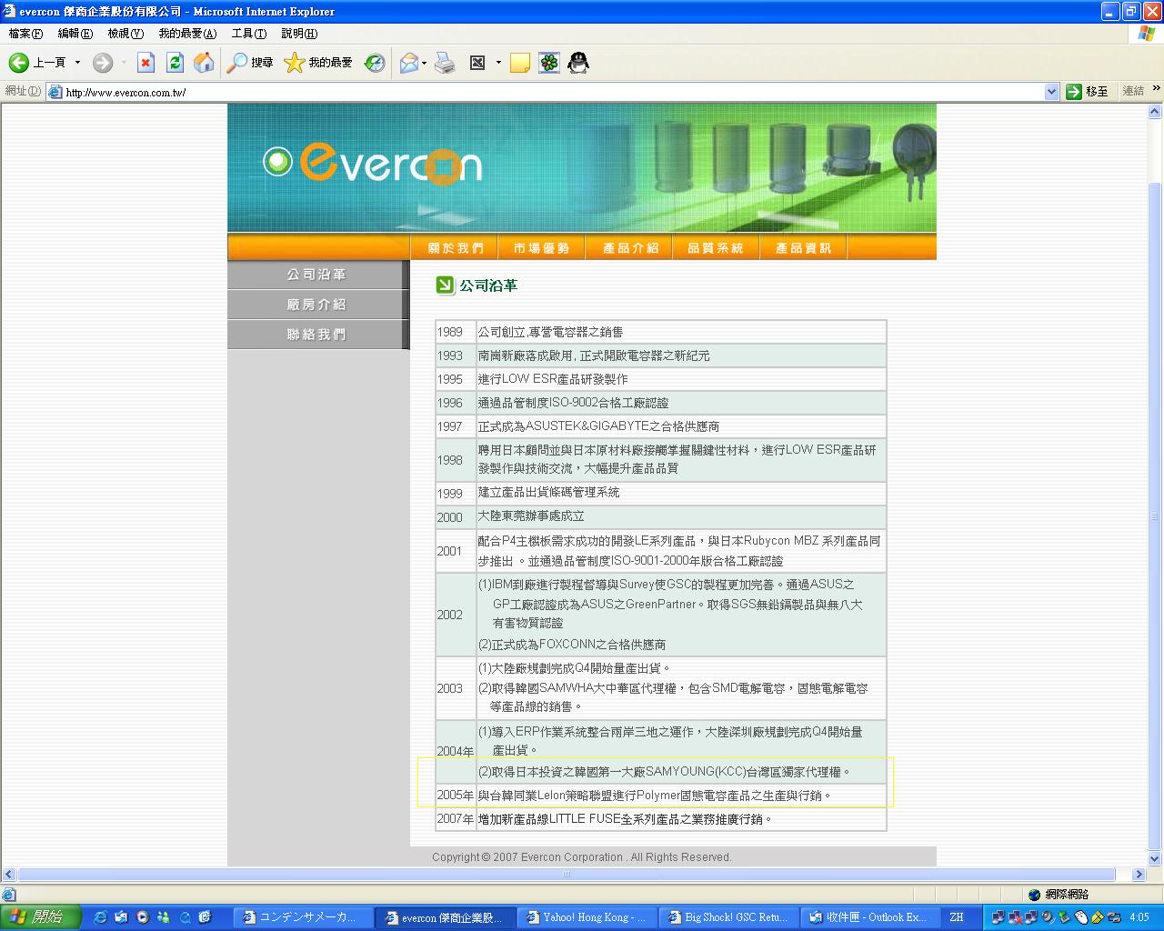The height and width of the screenshot is (931, 1164).
Task: Open the Mail toolbar dropdown
Action: [424, 63]
